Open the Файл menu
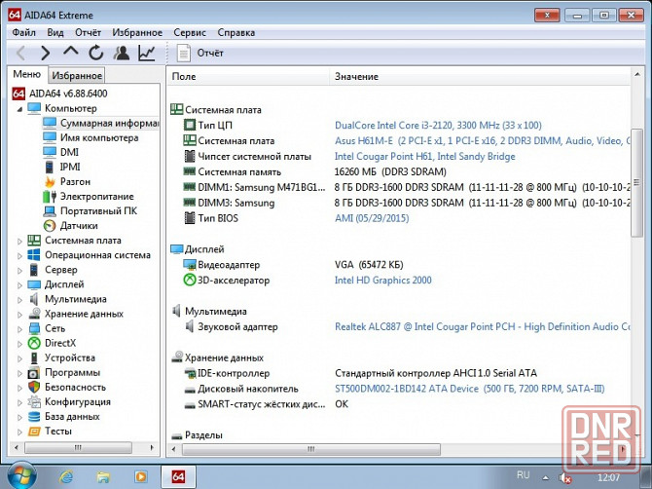 point(23,32)
